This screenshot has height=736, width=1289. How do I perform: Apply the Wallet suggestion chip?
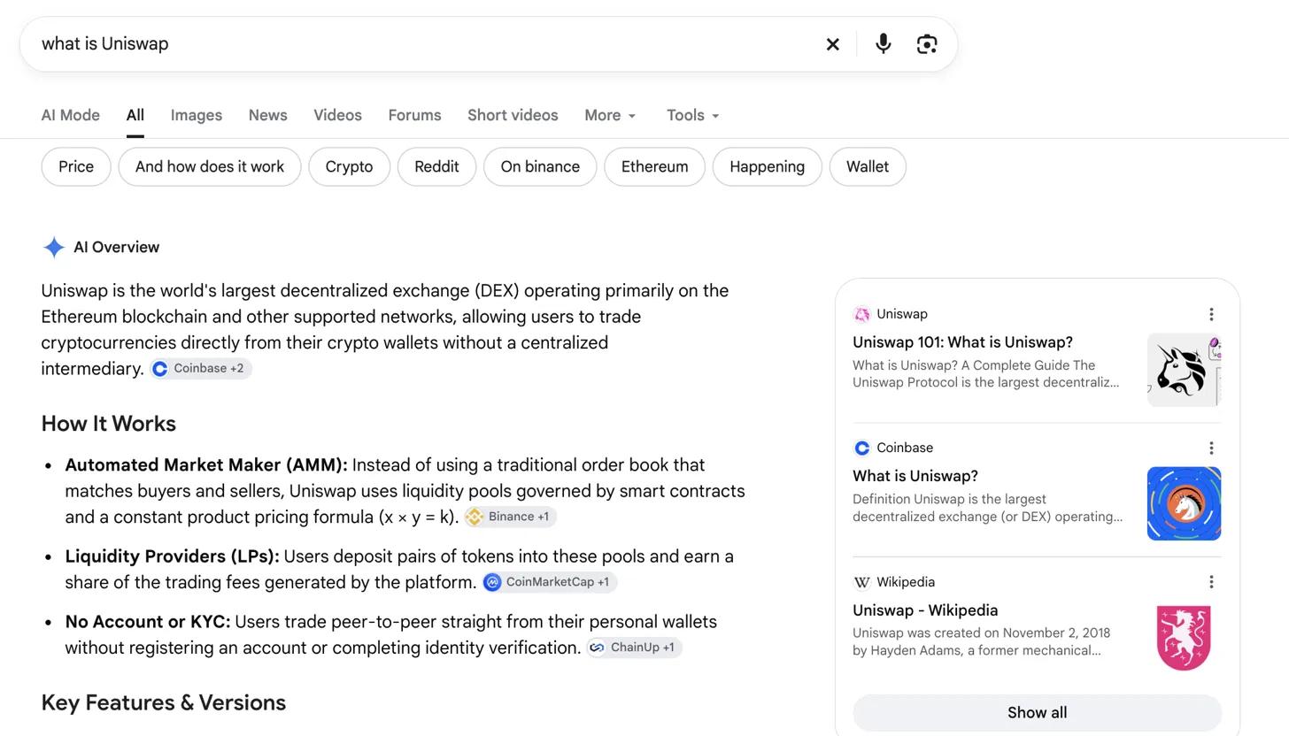pyautogui.click(x=868, y=167)
